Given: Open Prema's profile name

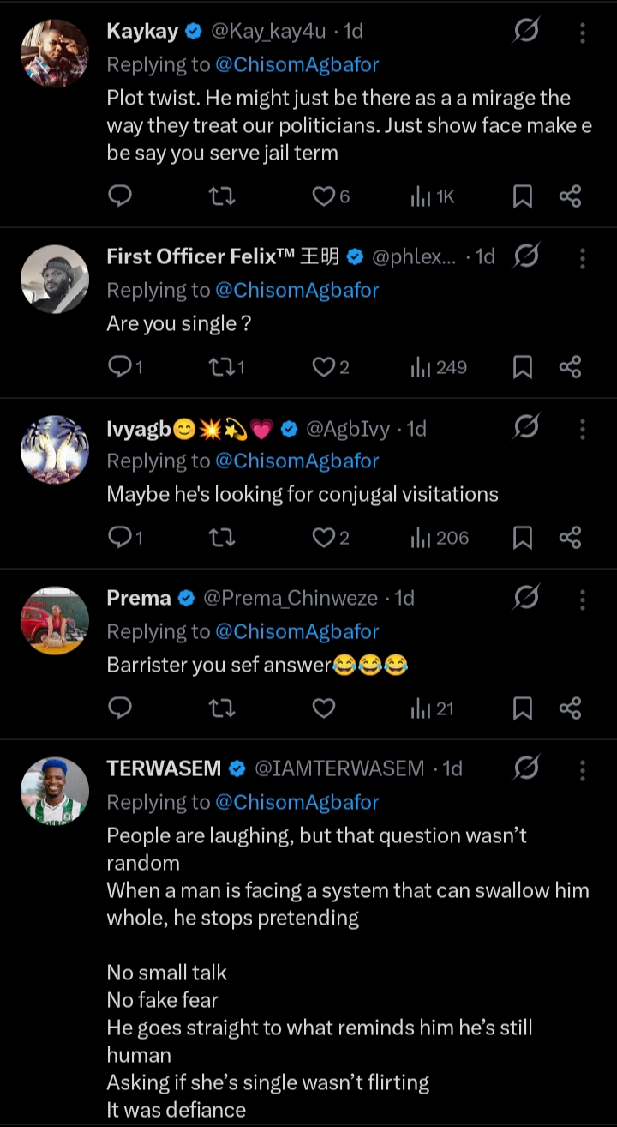Looking at the screenshot, I should click(x=139, y=598).
